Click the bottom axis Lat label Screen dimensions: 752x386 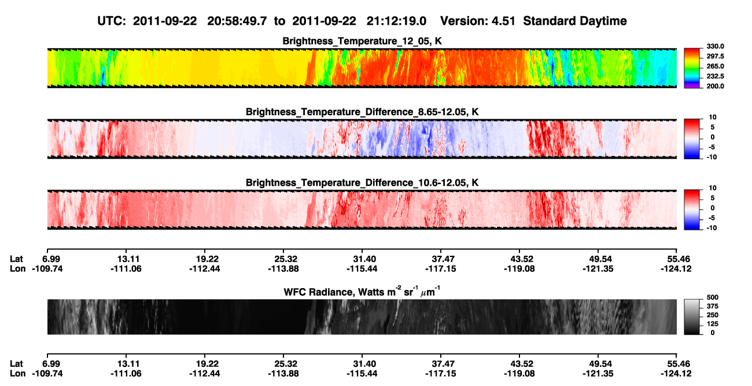click(17, 363)
